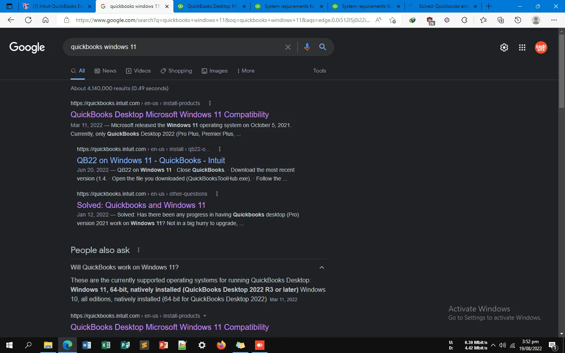Clear the Google search box text
This screenshot has width=565, height=353.
point(288,47)
